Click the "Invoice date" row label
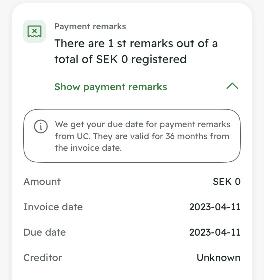 (53, 207)
